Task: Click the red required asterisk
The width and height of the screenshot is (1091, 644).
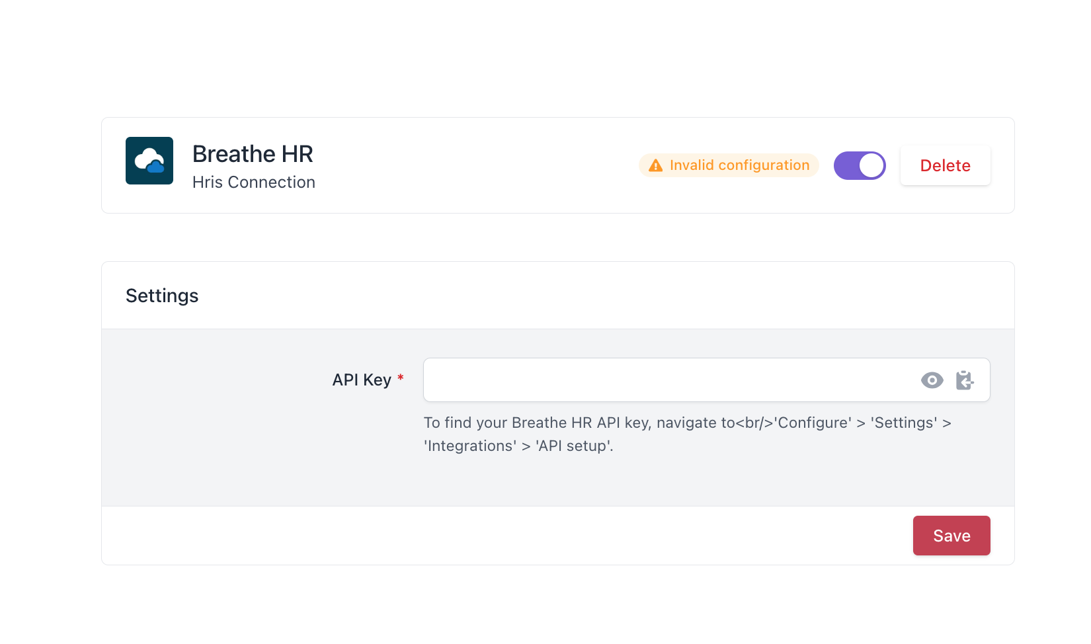Action: pos(400,378)
